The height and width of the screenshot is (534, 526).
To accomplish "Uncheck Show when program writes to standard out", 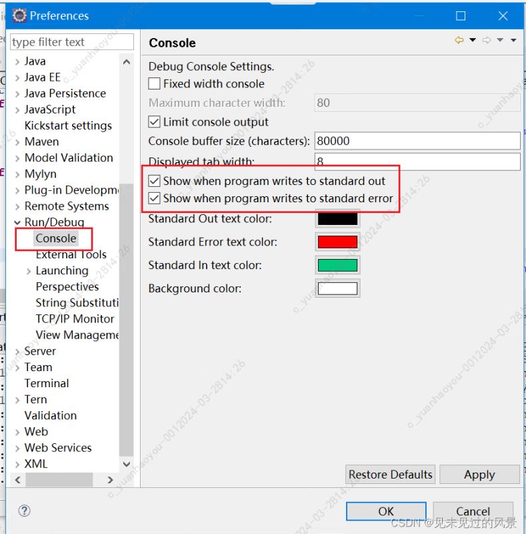I will click(x=154, y=181).
